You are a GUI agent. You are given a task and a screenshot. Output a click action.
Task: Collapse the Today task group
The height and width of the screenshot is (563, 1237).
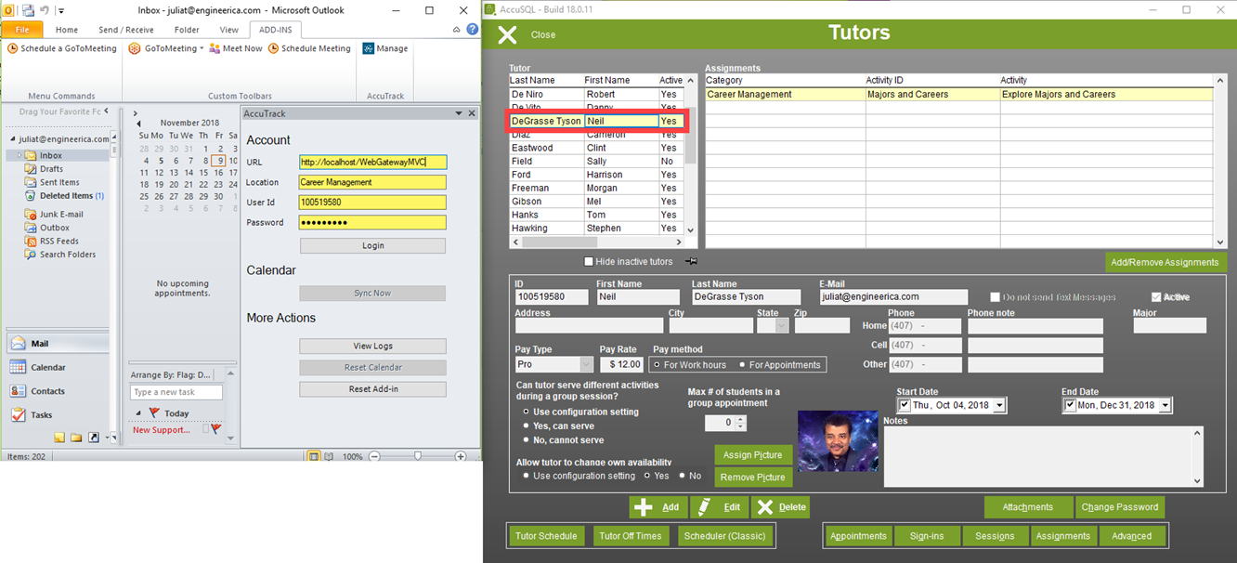pyautogui.click(x=139, y=413)
